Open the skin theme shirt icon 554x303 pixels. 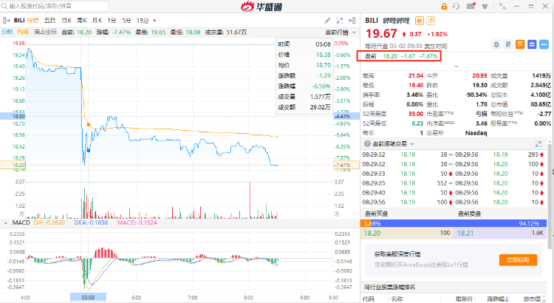click(x=485, y=7)
